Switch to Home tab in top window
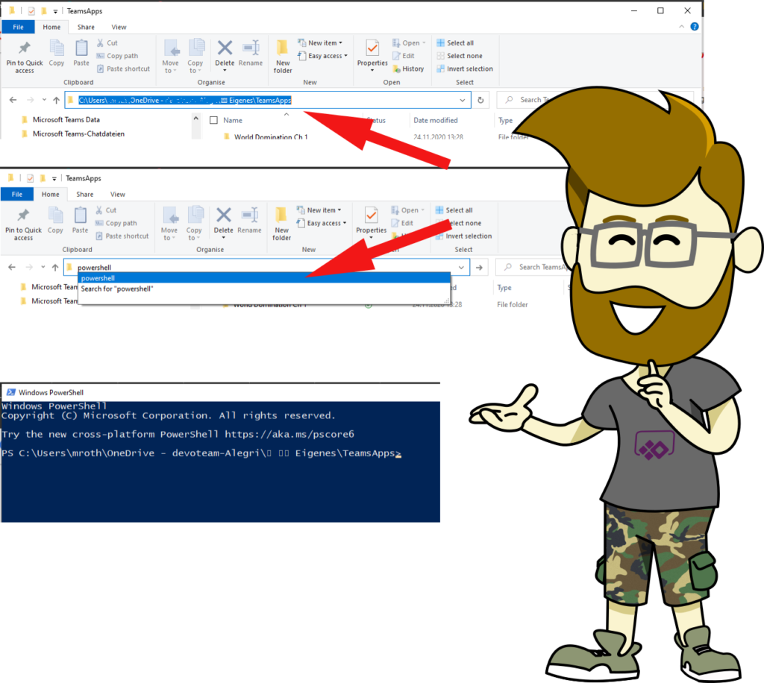The width and height of the screenshot is (764, 683). tap(51, 27)
